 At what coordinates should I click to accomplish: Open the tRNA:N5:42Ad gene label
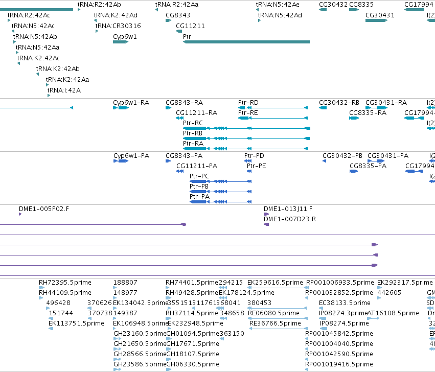point(280,15)
